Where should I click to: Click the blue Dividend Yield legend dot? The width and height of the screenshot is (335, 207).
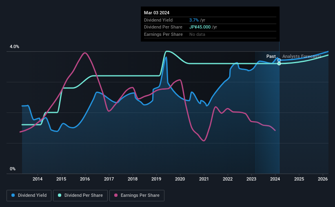(x=13, y=195)
